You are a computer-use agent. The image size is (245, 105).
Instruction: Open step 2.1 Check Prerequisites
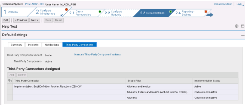click(83, 13)
